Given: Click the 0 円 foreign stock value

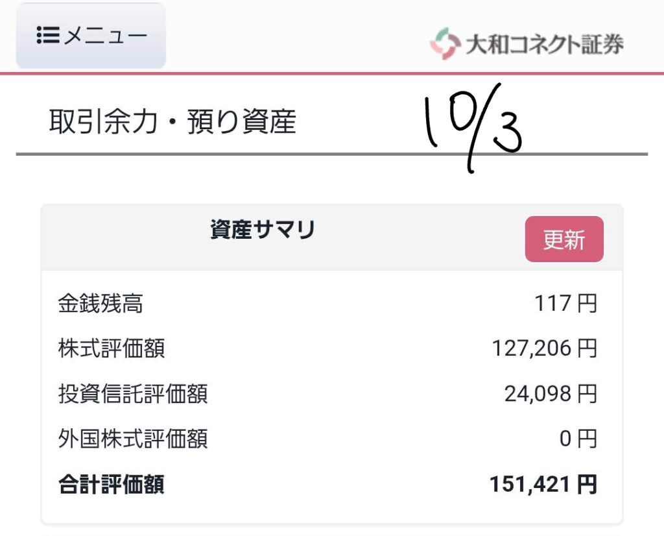Looking at the screenshot, I should [x=577, y=439].
